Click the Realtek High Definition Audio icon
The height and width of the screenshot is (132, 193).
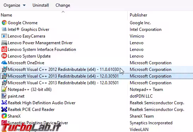pos(4,103)
